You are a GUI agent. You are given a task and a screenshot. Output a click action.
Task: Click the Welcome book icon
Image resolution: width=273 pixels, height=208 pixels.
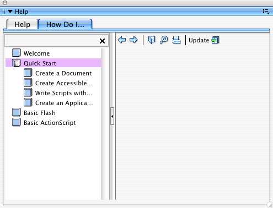(x=17, y=53)
